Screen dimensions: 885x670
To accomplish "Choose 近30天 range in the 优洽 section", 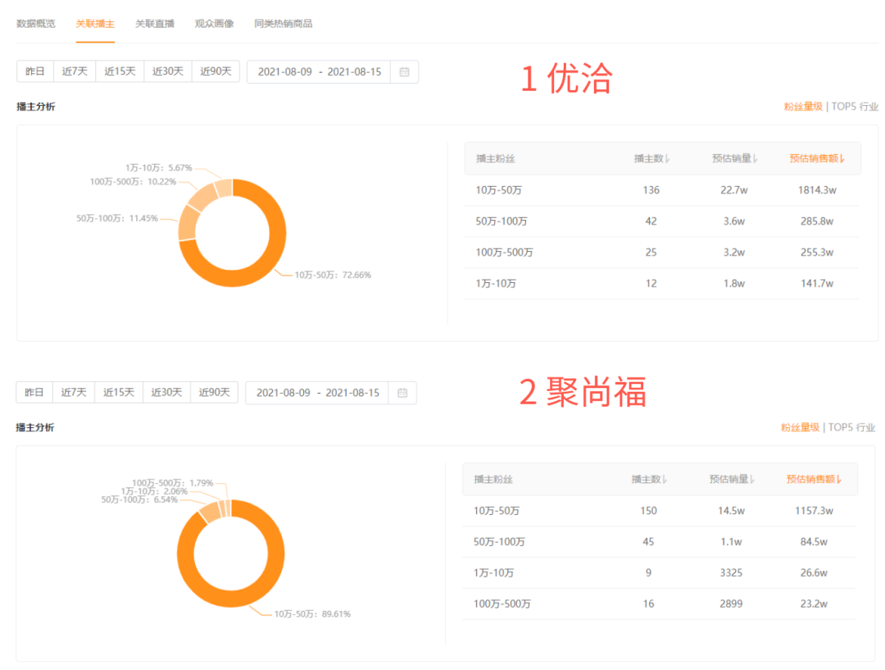I will coord(167,72).
